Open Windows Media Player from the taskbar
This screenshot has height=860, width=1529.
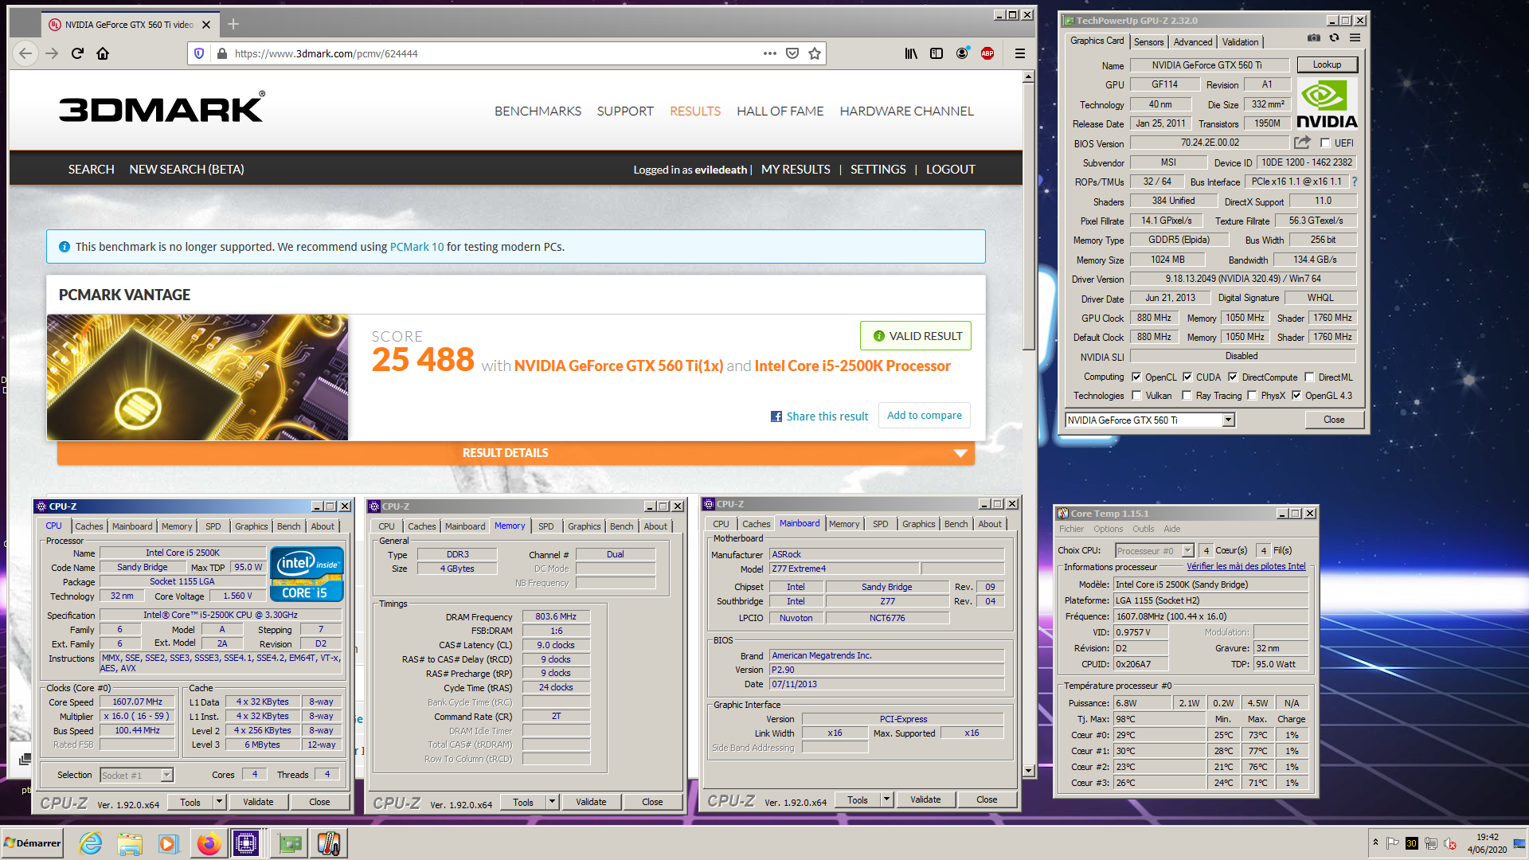(168, 843)
